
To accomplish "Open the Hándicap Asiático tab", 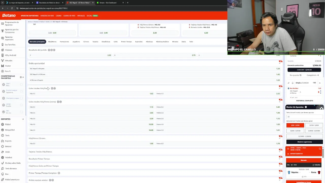I will tap(162, 42).
